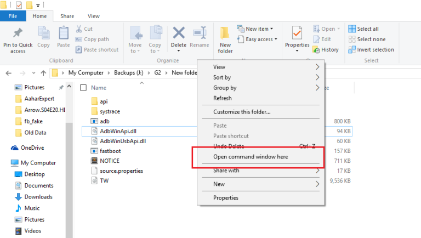Open the Downloads folder in sidebar
Viewport: 421px width, 238px height.
point(38,197)
